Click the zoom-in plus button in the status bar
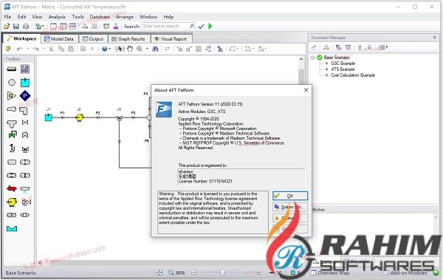443x280 pixels. [258, 273]
